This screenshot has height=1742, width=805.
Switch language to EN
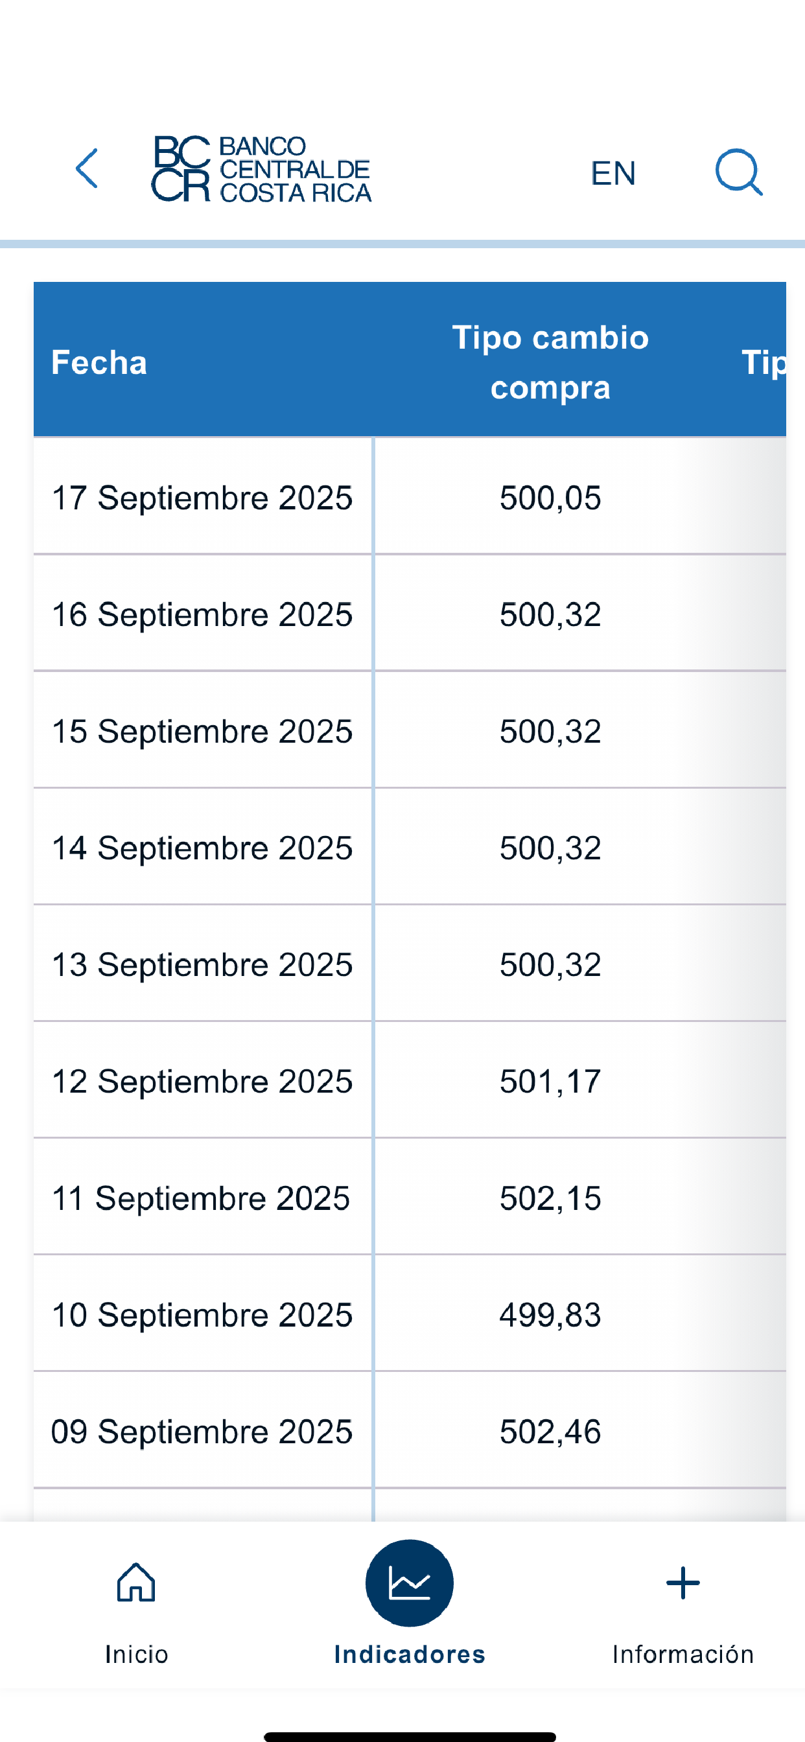pyautogui.click(x=613, y=173)
